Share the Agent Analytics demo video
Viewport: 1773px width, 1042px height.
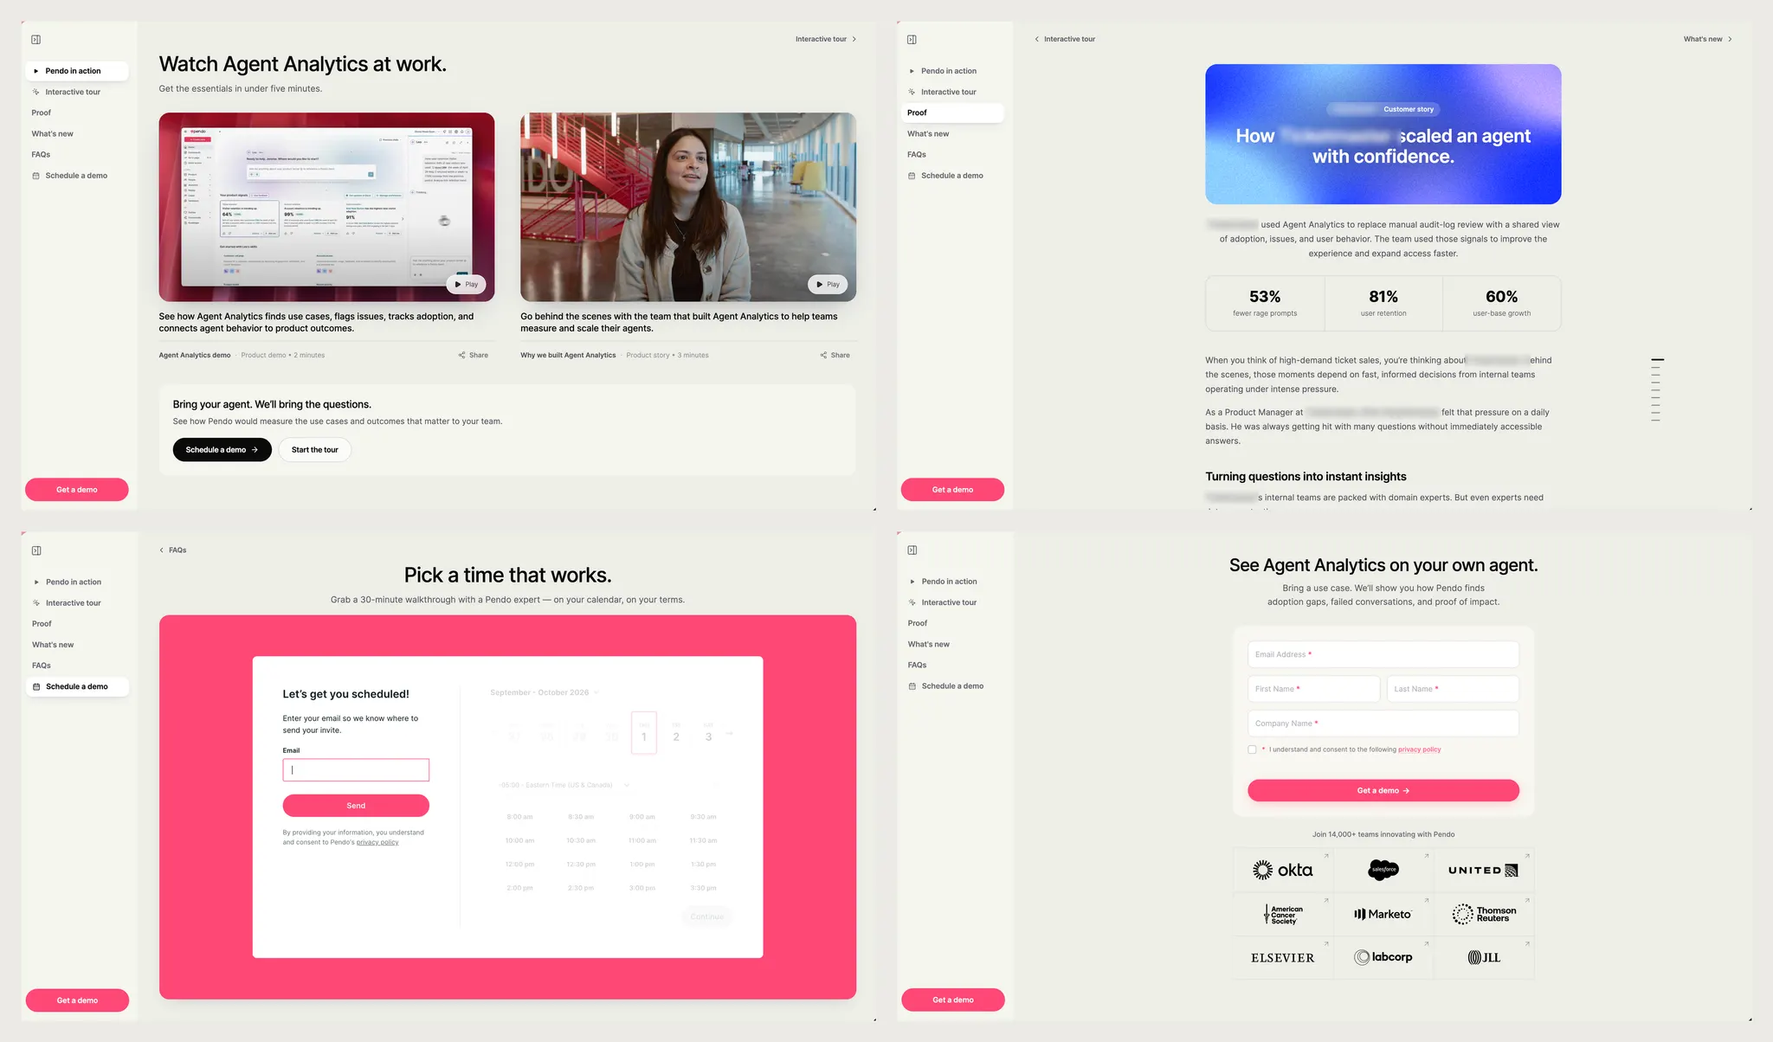[x=474, y=355]
